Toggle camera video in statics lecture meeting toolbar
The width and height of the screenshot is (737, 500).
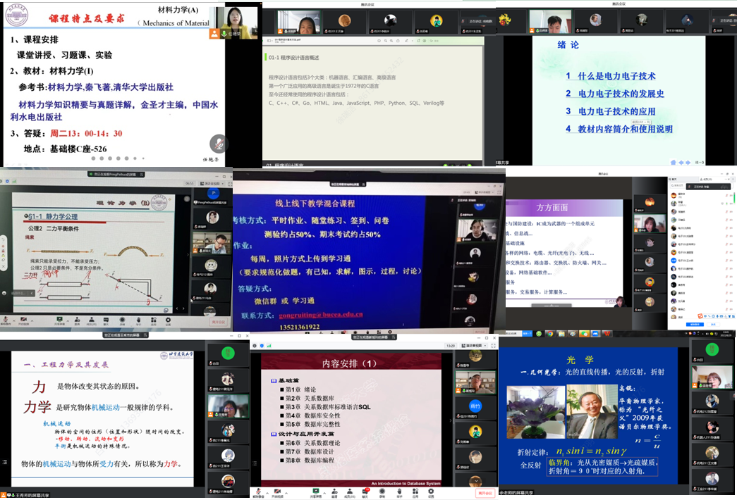(x=24, y=321)
